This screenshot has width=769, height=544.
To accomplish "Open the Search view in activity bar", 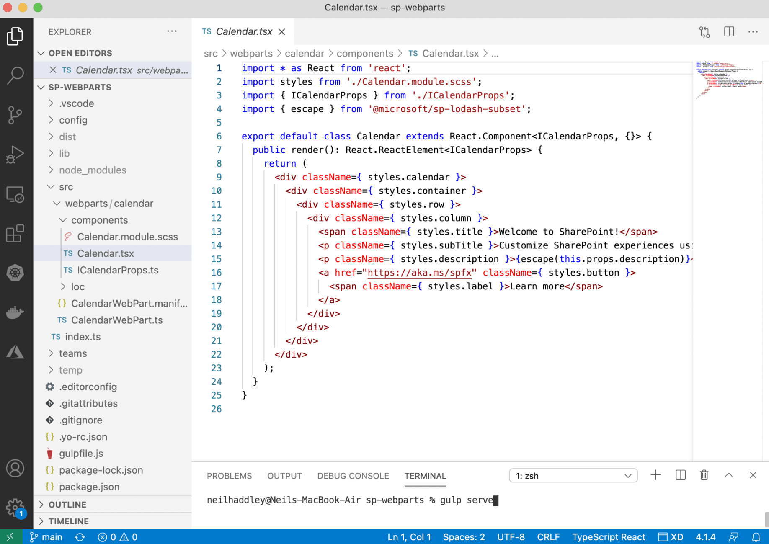I will 15,75.
